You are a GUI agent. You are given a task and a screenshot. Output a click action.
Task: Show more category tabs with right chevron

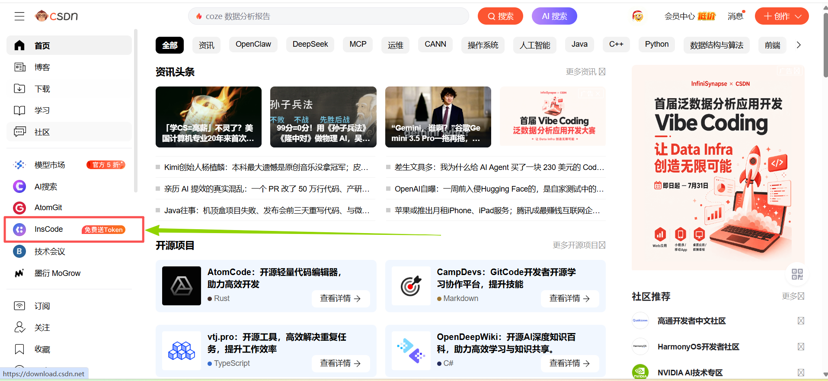point(799,45)
